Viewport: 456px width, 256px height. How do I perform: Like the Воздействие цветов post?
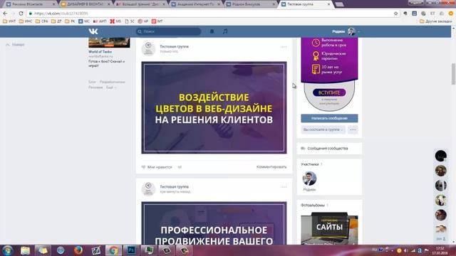pyautogui.click(x=157, y=167)
